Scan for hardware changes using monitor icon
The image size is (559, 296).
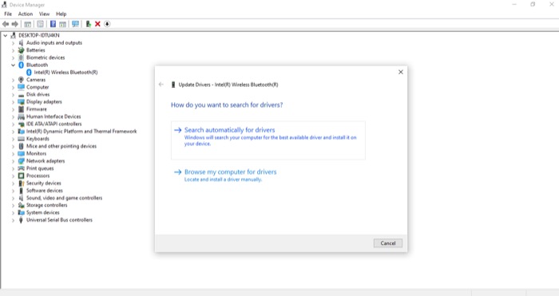(x=75, y=24)
